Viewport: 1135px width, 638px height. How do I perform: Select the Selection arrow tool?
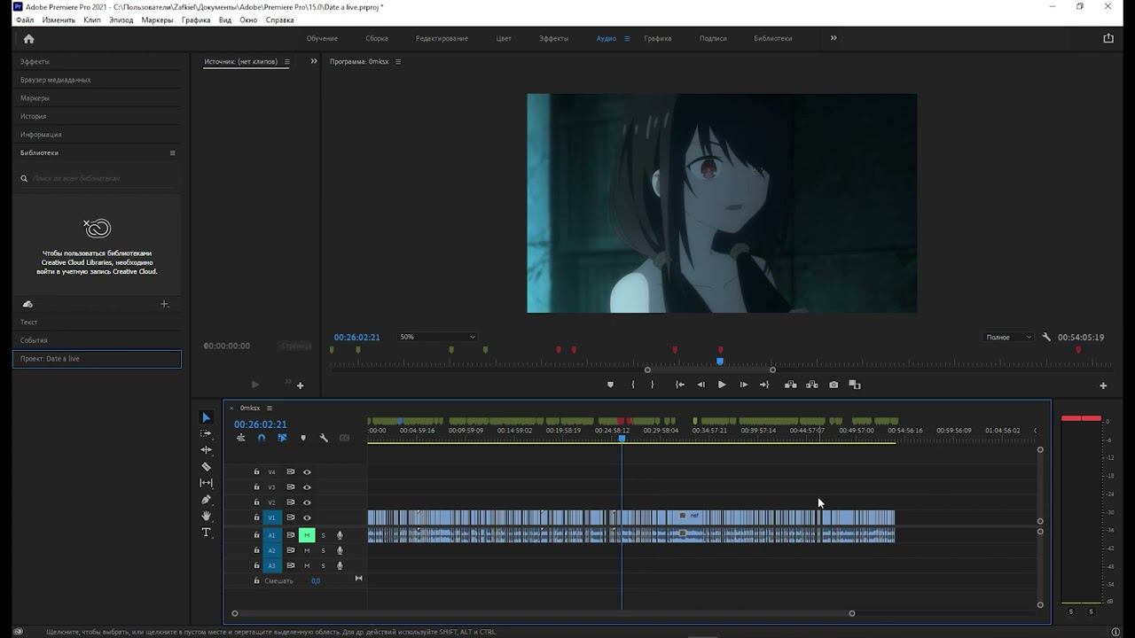[206, 417]
